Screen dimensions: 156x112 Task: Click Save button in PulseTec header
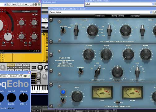98,16
